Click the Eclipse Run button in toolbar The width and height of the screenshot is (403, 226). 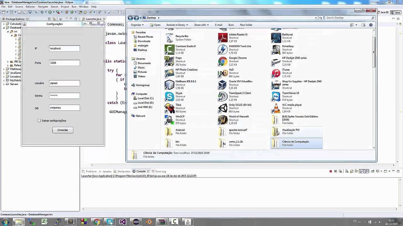pyautogui.click(x=50, y=12)
